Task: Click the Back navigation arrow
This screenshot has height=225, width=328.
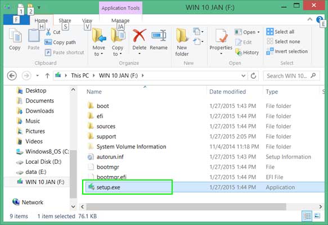Action: click(x=12, y=75)
